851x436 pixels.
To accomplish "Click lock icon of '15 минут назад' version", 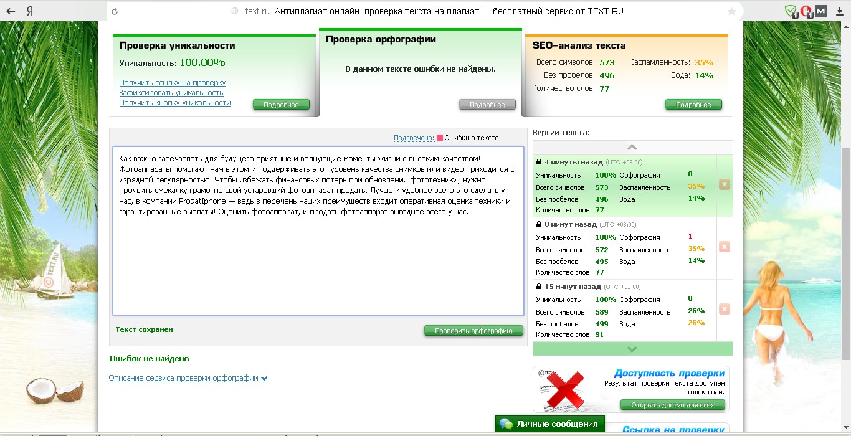I will 539,287.
